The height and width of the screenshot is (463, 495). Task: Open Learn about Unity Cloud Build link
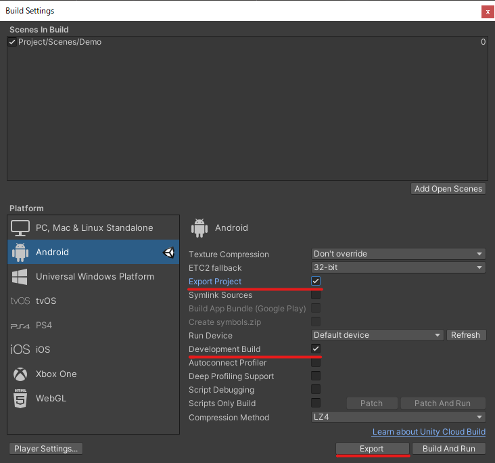click(x=429, y=432)
